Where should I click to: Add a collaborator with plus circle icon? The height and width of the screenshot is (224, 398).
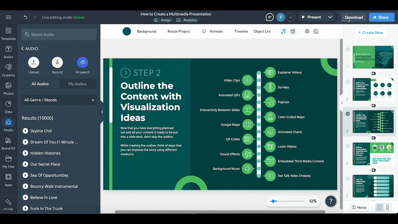[291, 17]
